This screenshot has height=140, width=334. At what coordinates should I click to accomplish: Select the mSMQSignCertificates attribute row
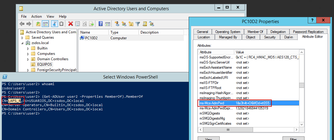248,124
